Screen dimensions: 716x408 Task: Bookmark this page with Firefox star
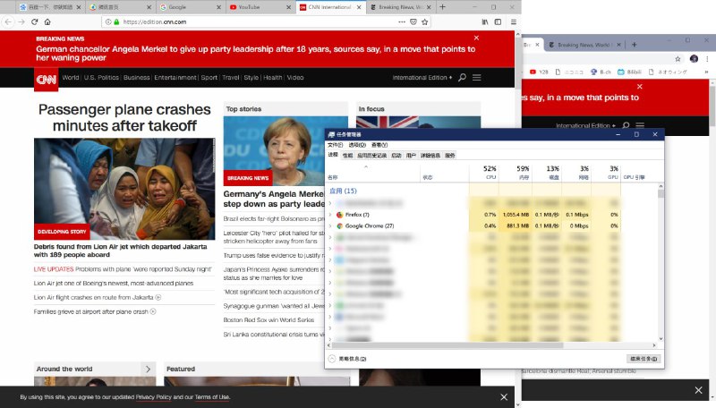click(424, 21)
